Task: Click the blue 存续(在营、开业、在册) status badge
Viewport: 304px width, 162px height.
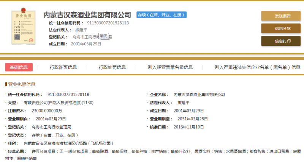Action: [161, 15]
